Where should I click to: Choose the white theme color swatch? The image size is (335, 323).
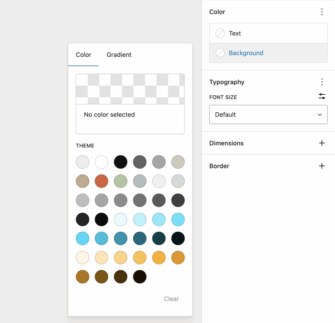click(101, 162)
